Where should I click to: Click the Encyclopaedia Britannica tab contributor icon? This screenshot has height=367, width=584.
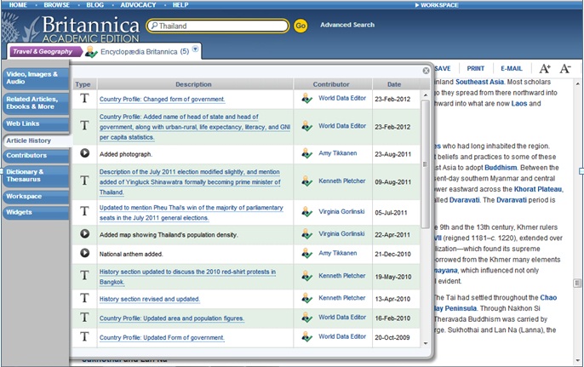coord(91,52)
